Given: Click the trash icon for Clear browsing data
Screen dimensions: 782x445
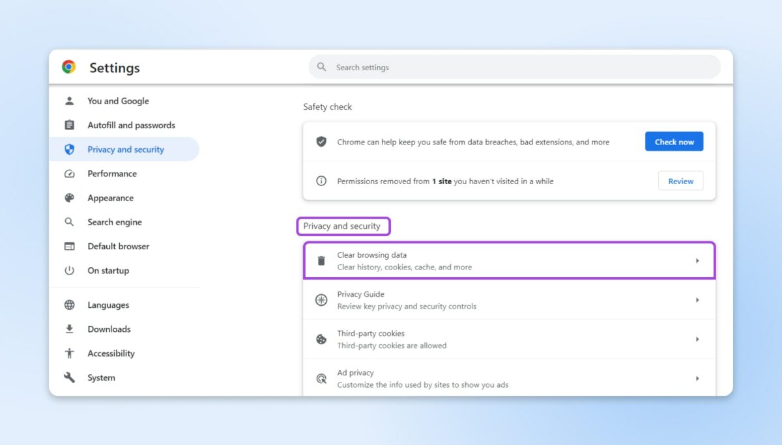Looking at the screenshot, I should coord(321,261).
